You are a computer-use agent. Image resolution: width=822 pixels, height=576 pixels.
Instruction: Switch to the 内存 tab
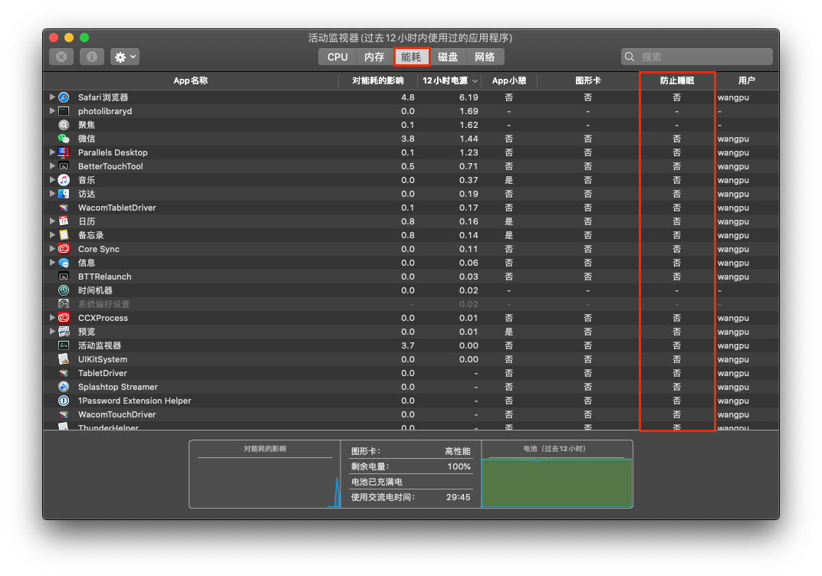click(374, 57)
